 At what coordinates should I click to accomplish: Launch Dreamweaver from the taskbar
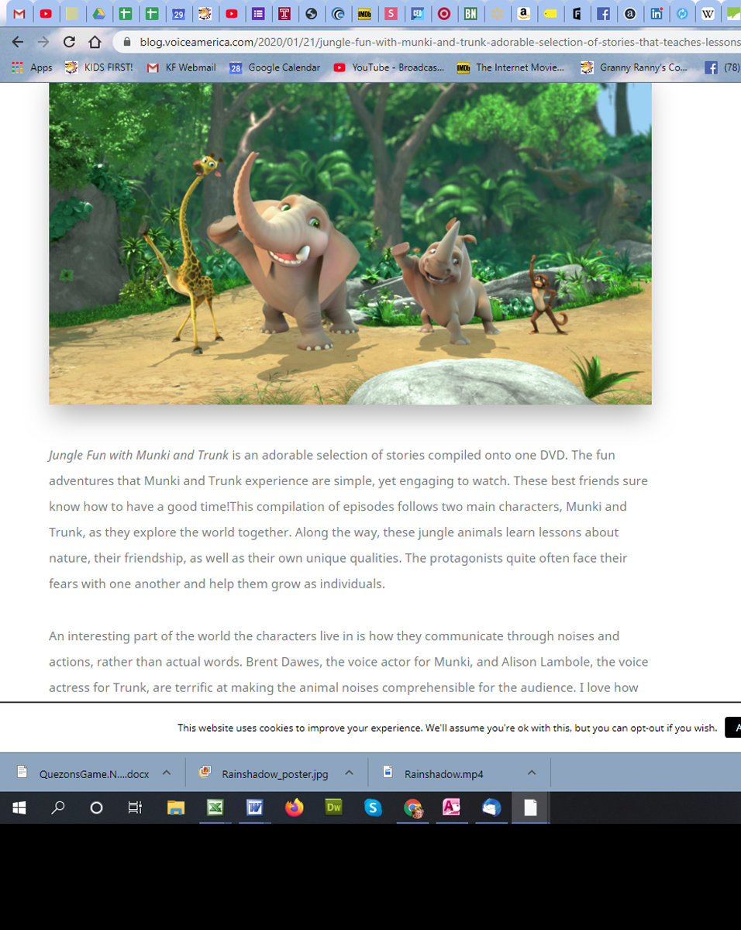334,808
